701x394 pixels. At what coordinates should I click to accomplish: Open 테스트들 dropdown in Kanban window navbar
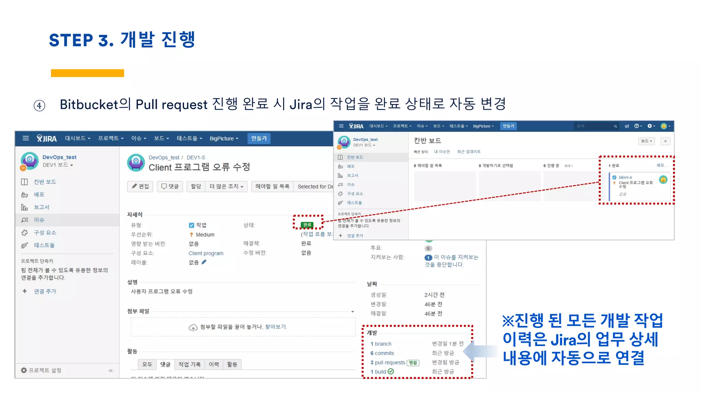coord(458,126)
